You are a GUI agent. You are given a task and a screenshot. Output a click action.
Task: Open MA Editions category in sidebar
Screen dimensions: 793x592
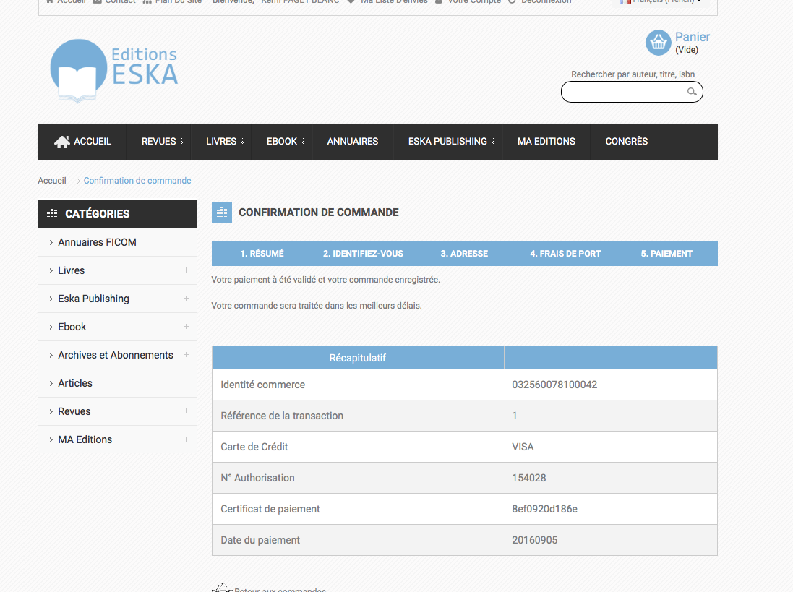85,439
